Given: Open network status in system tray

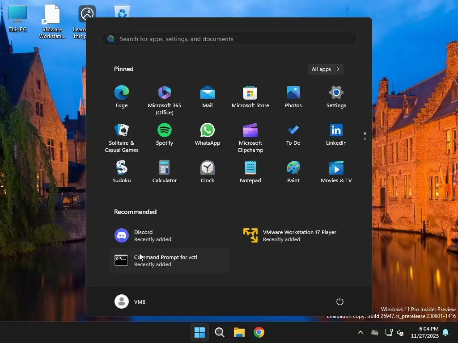Looking at the screenshot, I should click(389, 332).
